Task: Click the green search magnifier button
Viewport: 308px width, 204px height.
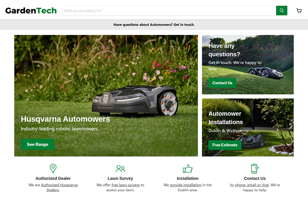Action: point(281,11)
